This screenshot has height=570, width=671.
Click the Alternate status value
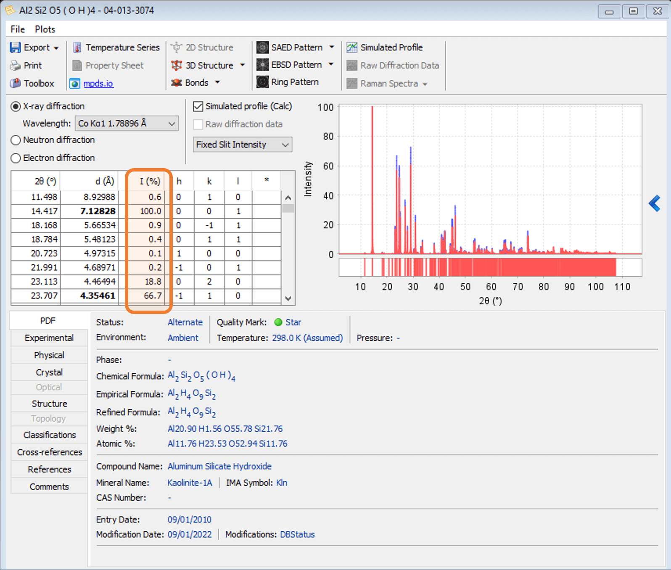(185, 322)
